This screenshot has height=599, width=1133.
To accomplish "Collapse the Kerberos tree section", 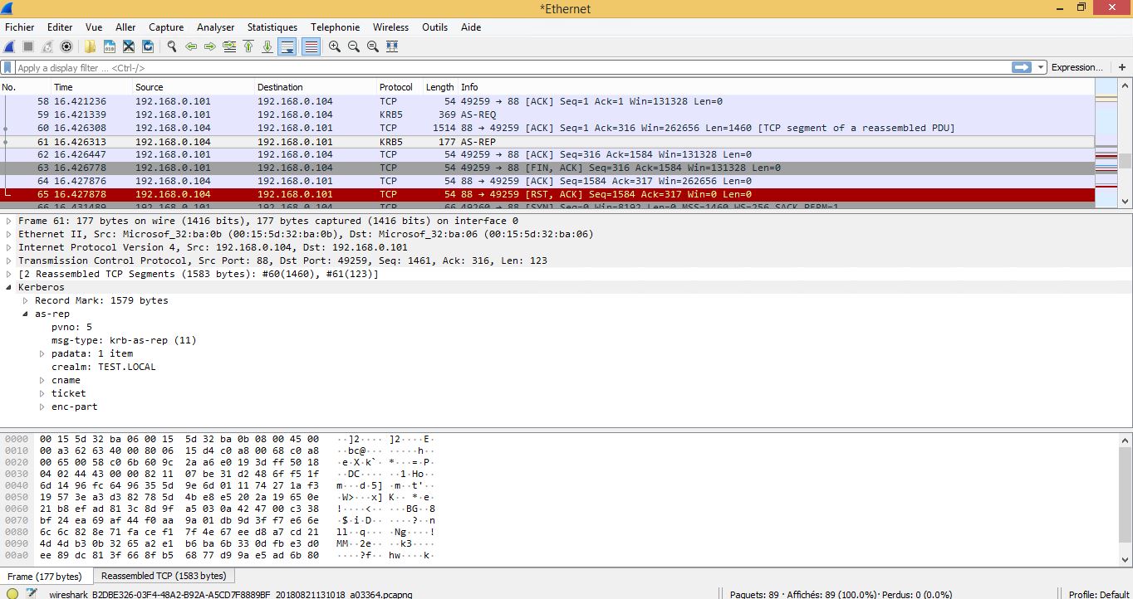I will coord(9,287).
